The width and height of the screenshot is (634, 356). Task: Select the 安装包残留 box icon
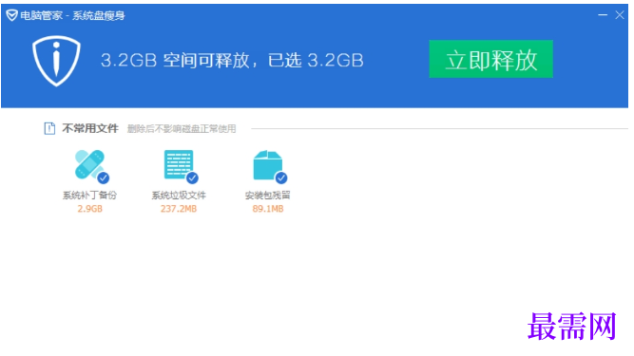pos(267,164)
